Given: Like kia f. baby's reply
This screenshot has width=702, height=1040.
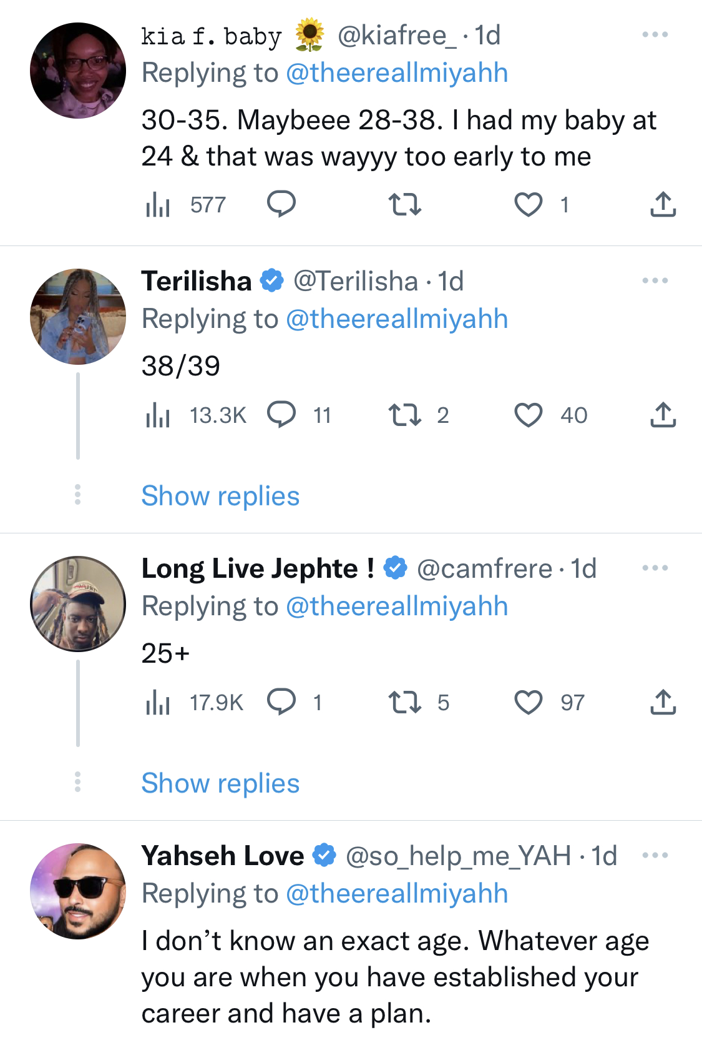Looking at the screenshot, I should pos(528,205).
